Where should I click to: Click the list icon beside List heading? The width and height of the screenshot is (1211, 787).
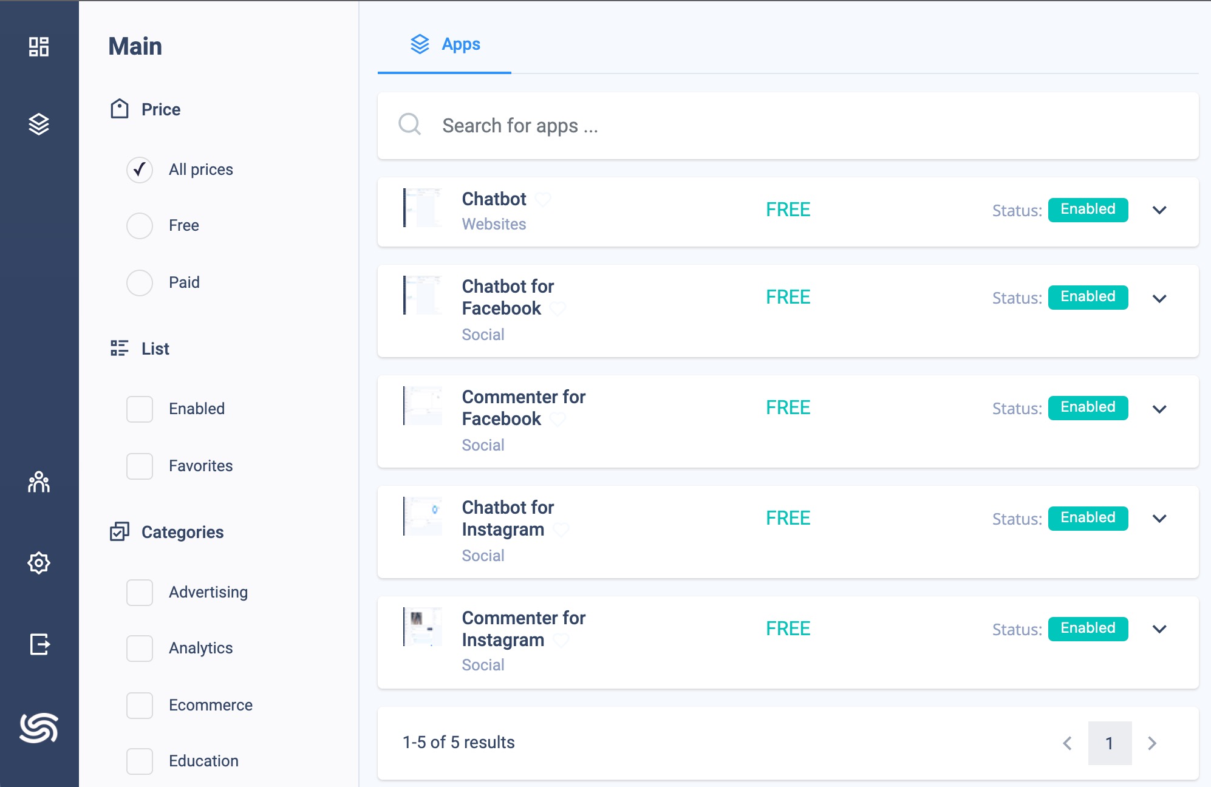120,349
